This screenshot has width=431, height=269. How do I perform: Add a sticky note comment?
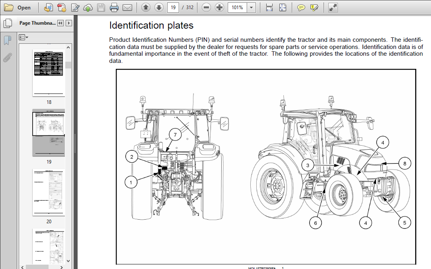coord(301,8)
